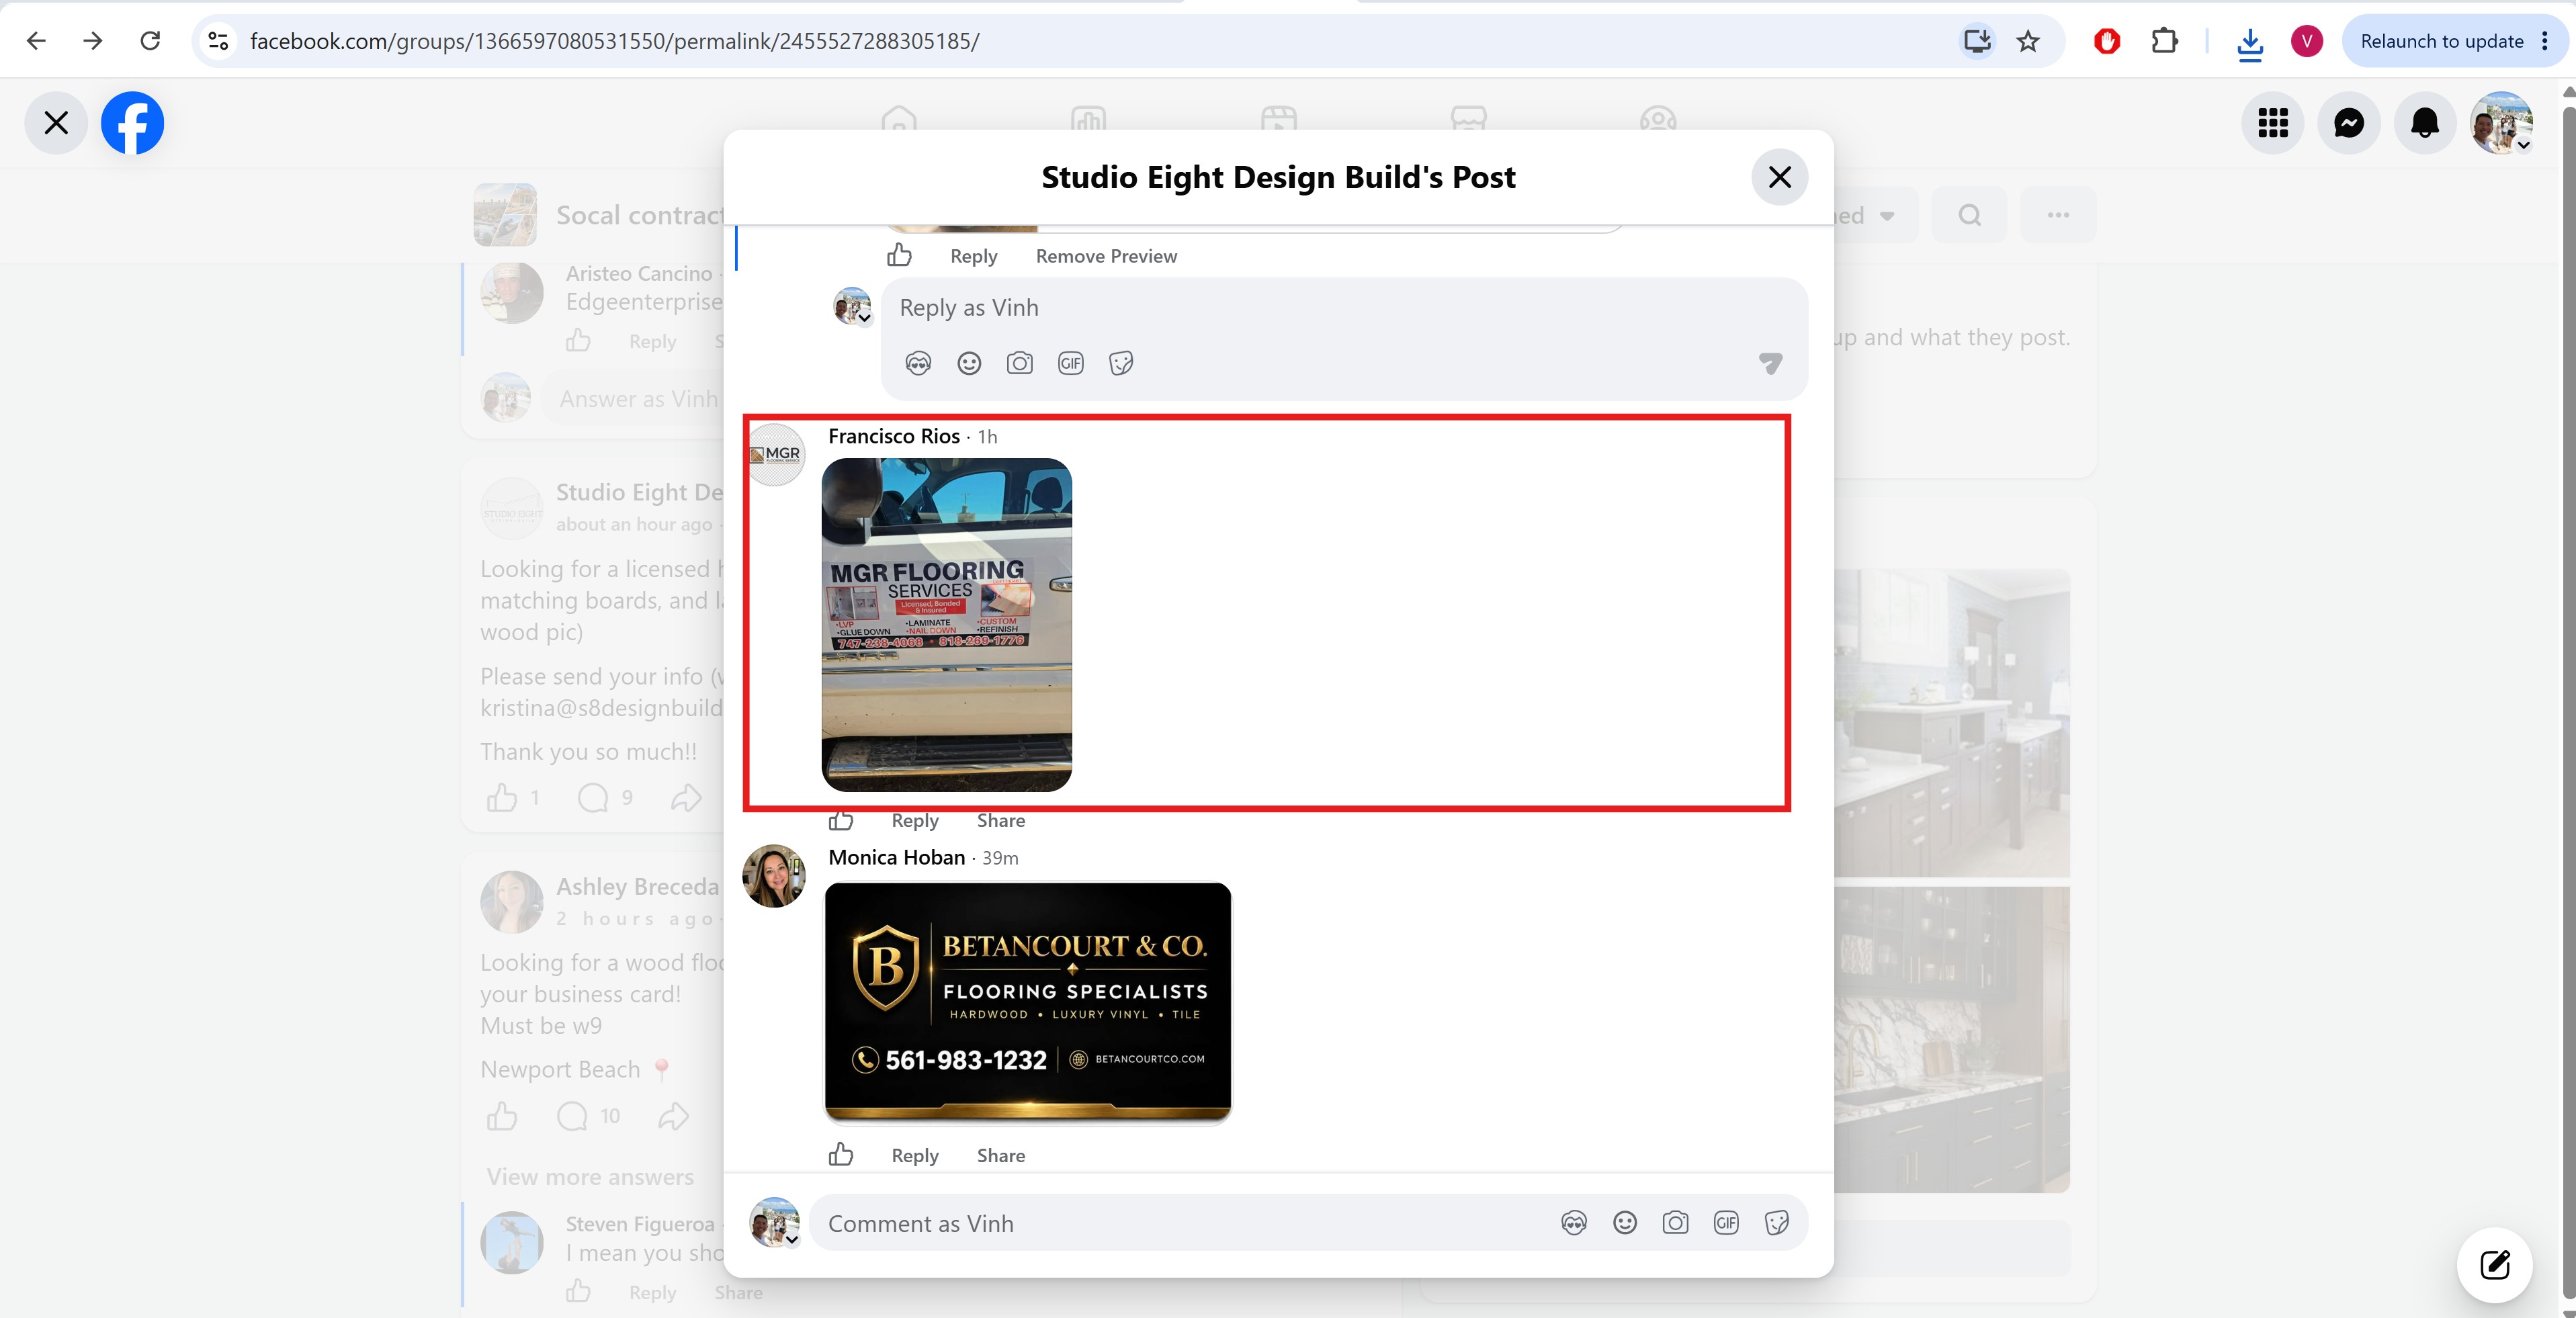Open Monica Hoban profile name
Screen dimensions: 2576x1318
point(897,858)
